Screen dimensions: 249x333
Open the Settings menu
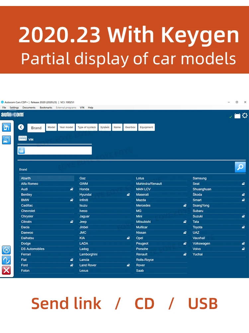[x=14, y=108]
